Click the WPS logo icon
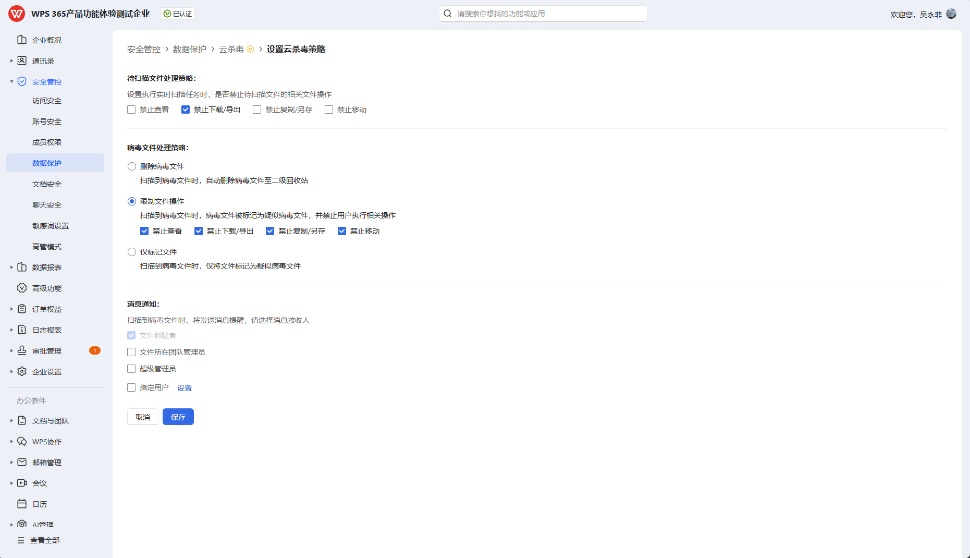Screen dimensions: 970x558 click(x=17, y=14)
